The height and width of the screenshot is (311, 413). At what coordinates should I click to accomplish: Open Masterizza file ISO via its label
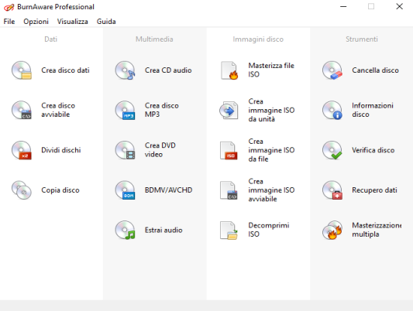coord(271,70)
